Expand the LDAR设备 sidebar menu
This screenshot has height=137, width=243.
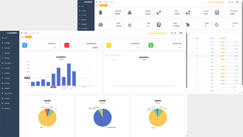coord(10,43)
